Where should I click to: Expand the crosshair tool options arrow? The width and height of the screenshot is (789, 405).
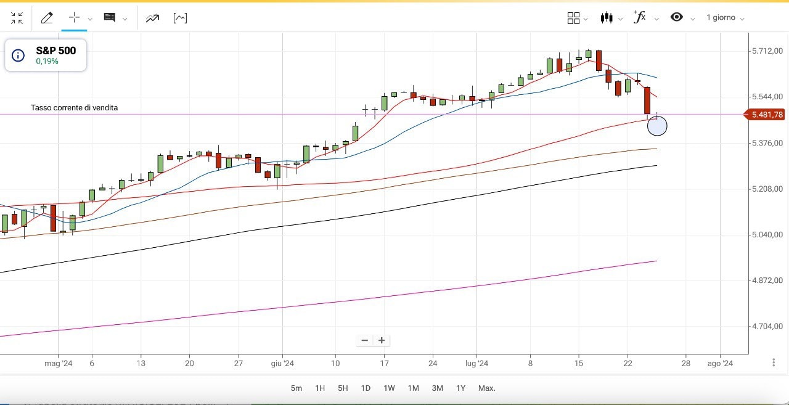(x=91, y=19)
